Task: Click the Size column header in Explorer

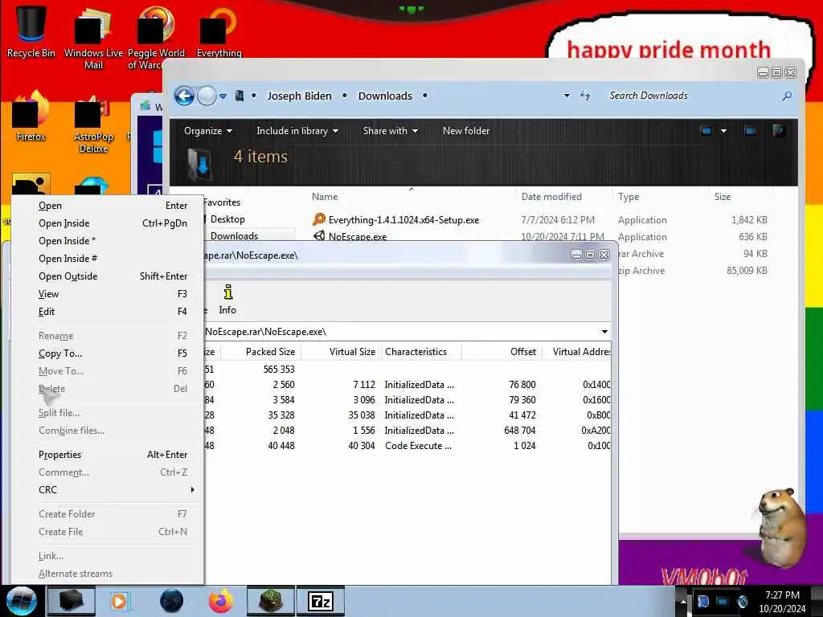Action: point(723,197)
